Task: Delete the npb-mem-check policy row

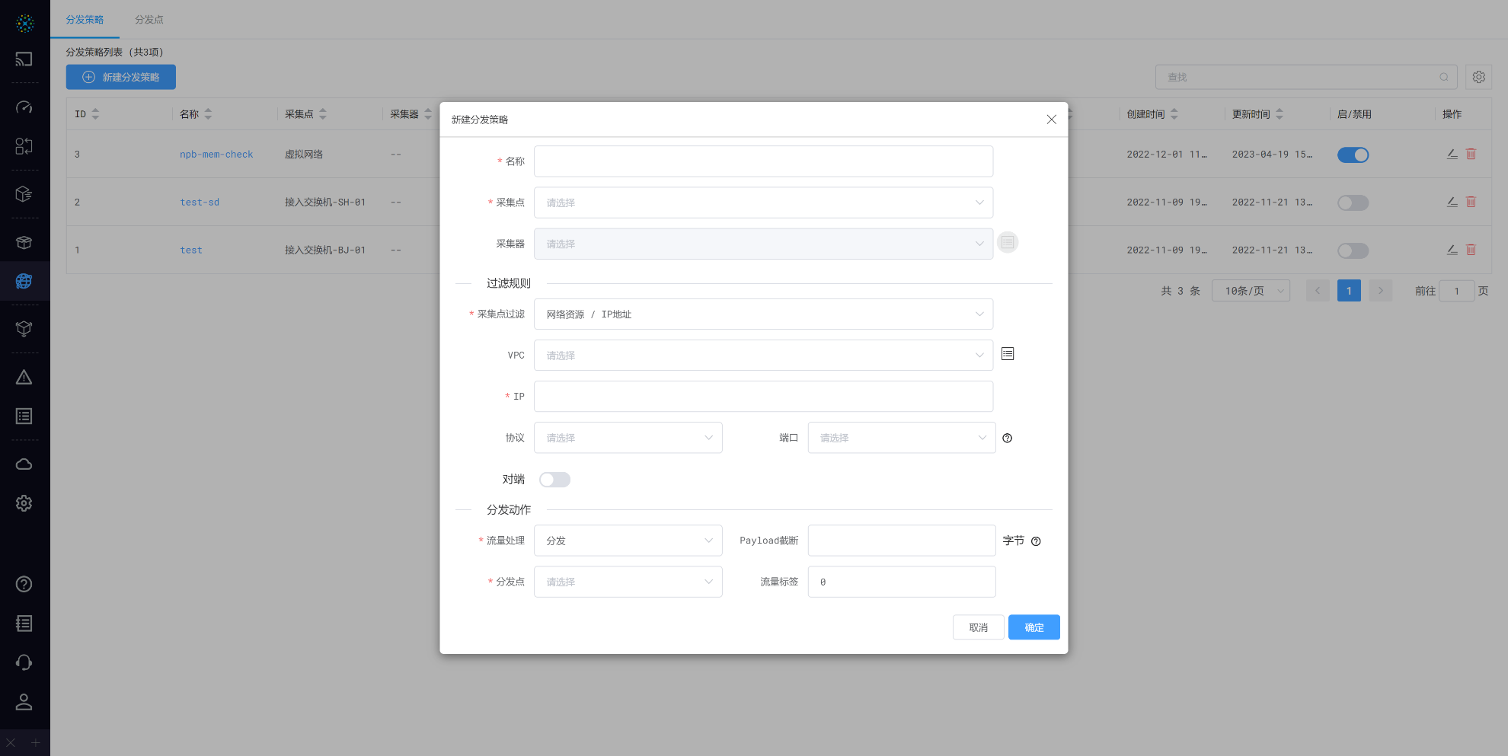Action: tap(1471, 155)
